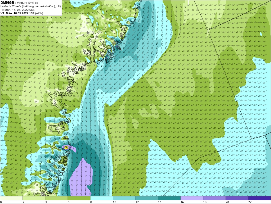Click the 16–18 m/s lavender swatch
This screenshot has height=204, width=271.
(x=192, y=198)
